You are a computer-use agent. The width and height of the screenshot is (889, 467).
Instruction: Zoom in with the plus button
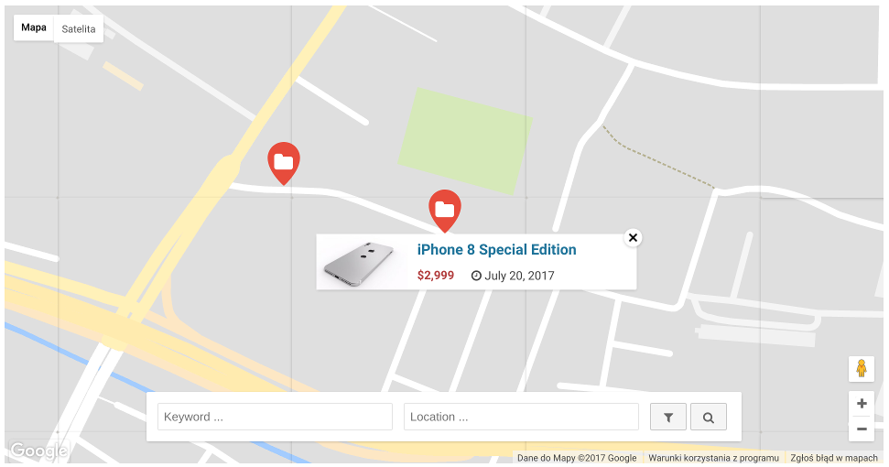[x=862, y=404]
